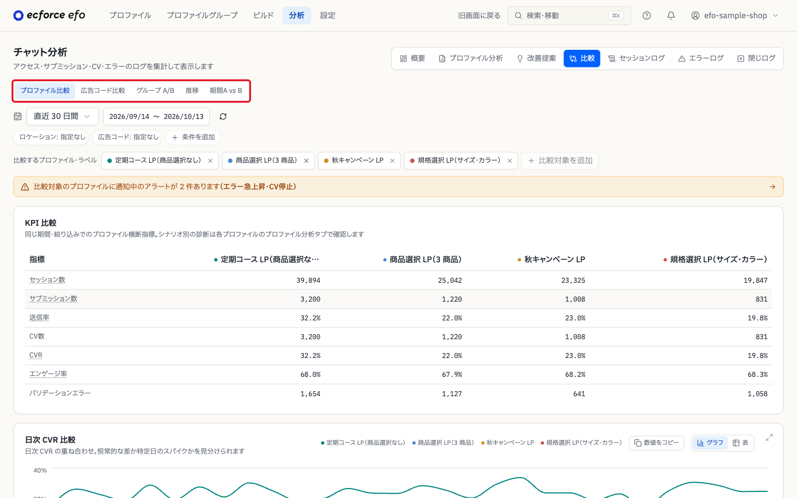Open the 直近 30 日間 period dropdown

point(63,117)
